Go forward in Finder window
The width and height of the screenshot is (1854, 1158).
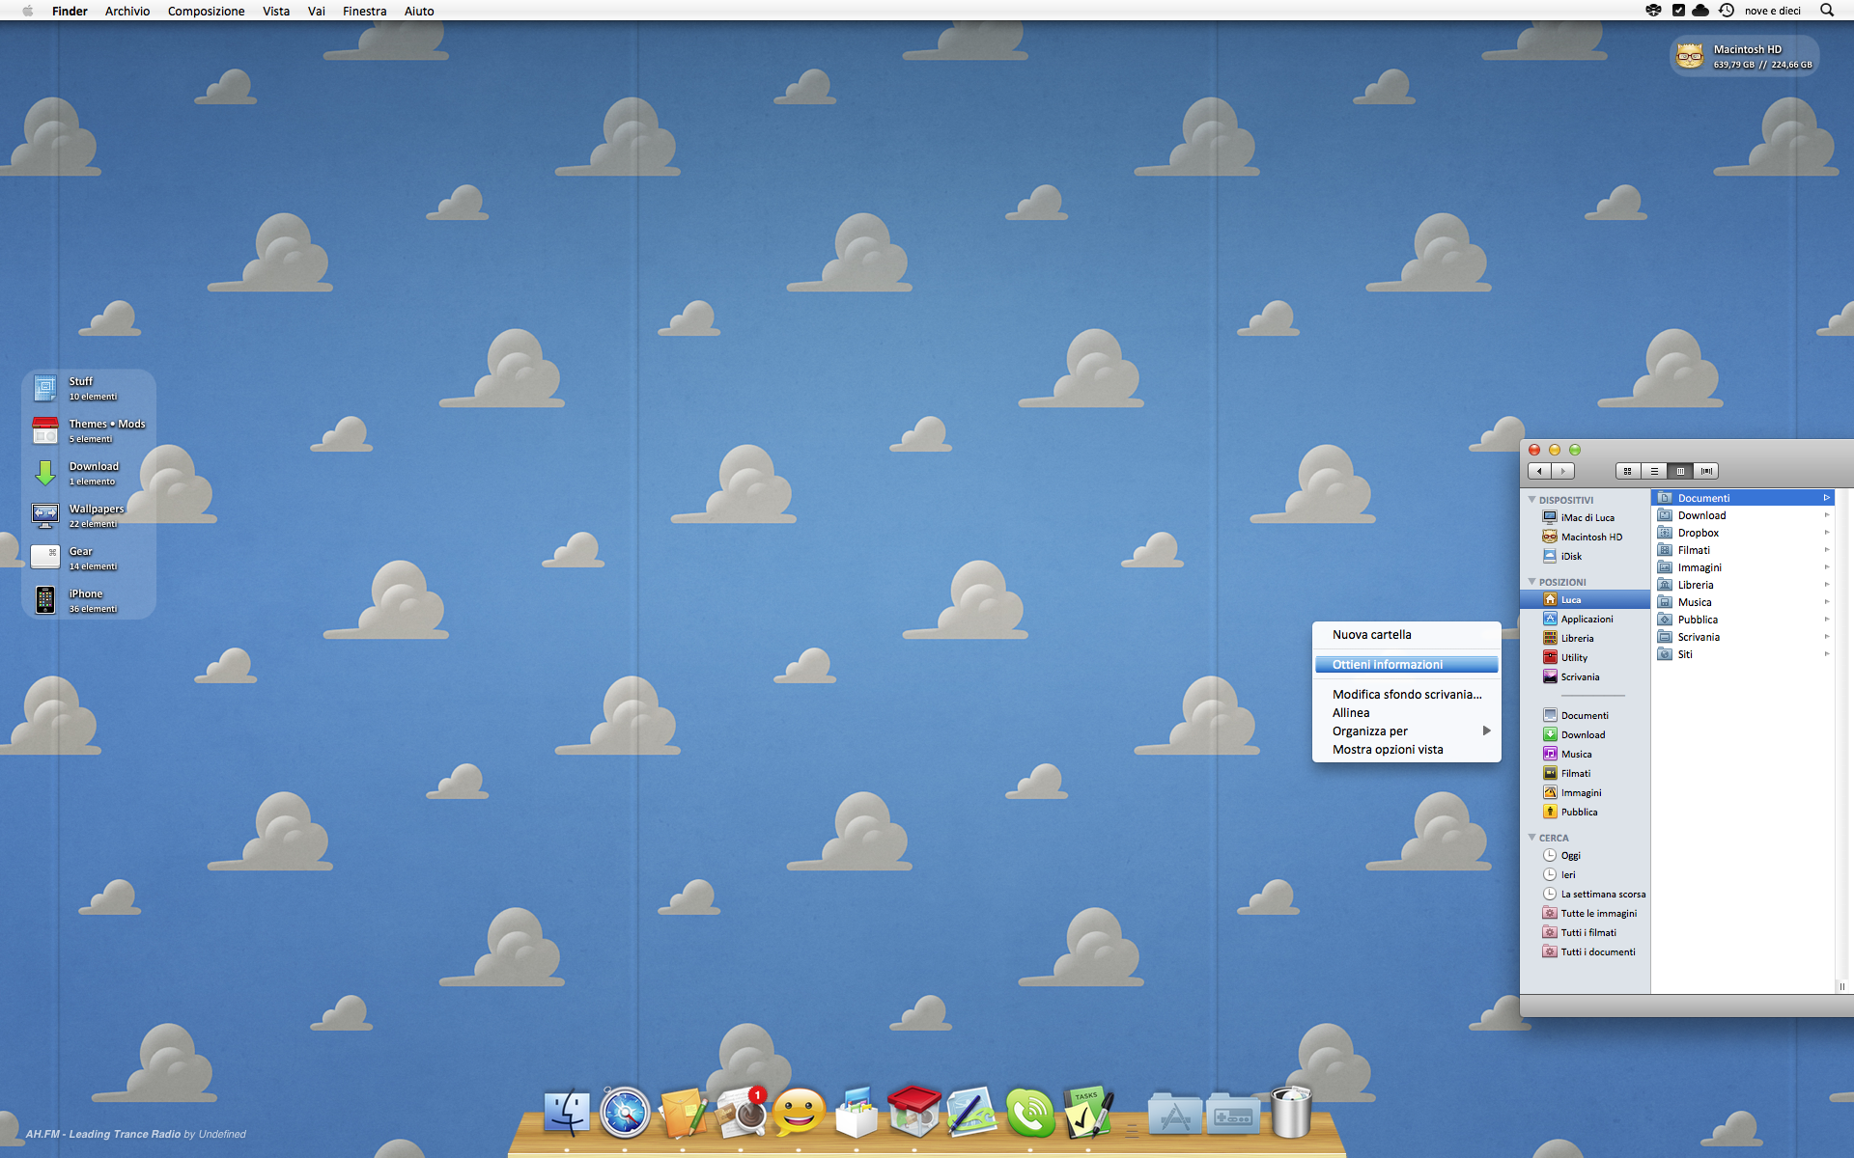tap(1563, 471)
